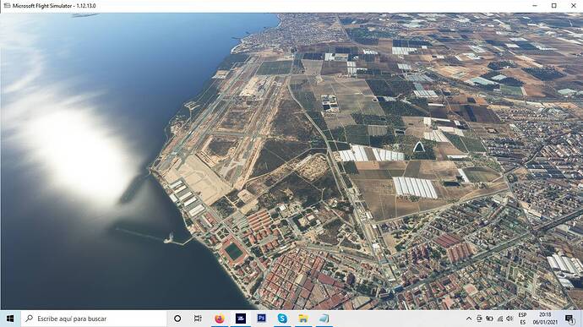Screen dimensions: 583x327
Task: Open the ESP ES input language selector
Action: click(522, 319)
